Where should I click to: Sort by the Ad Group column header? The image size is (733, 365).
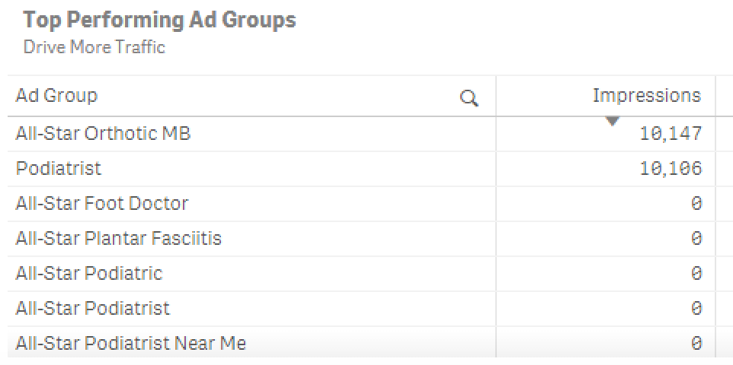click(57, 96)
